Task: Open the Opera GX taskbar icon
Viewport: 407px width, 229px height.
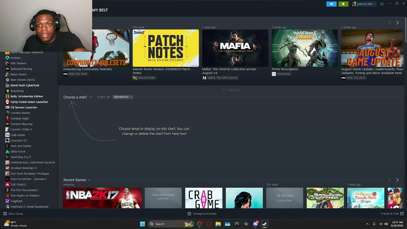Action: point(209,224)
